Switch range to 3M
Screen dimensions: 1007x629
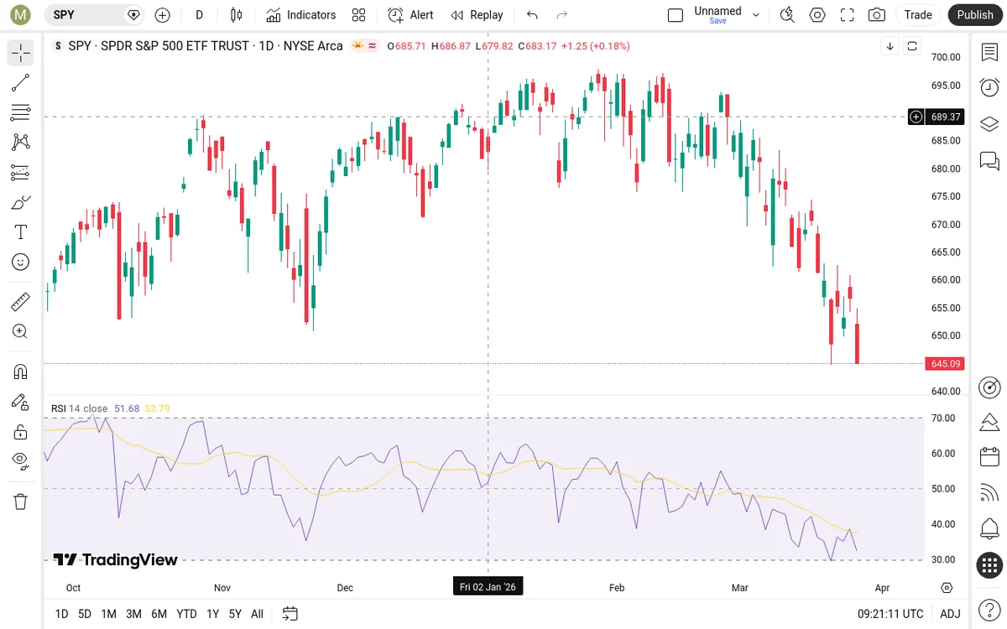133,614
